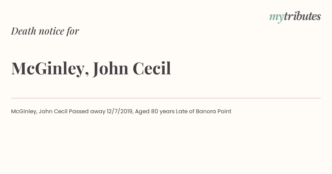Click the green "my" in the logo

tap(276, 18)
